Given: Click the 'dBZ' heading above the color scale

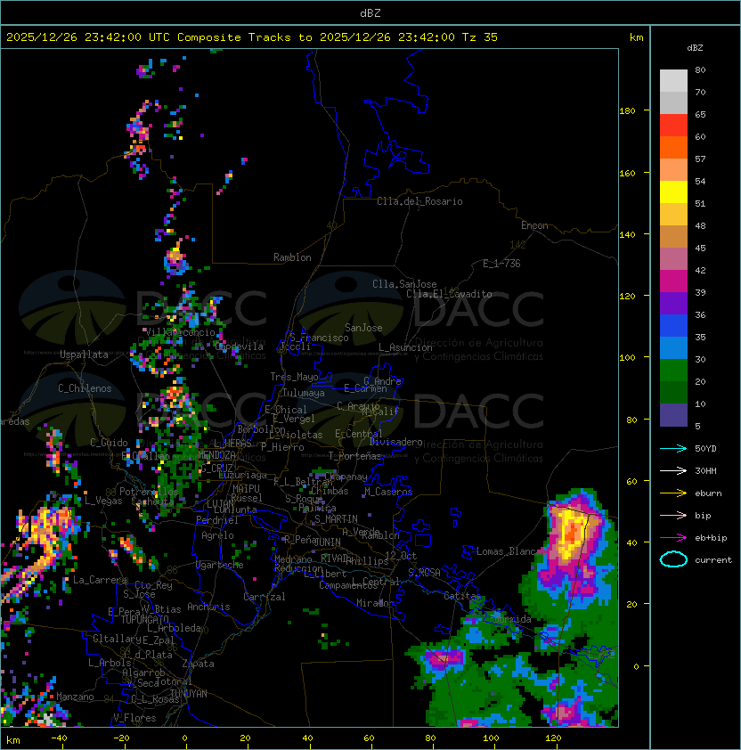Looking at the screenshot, I should [695, 48].
